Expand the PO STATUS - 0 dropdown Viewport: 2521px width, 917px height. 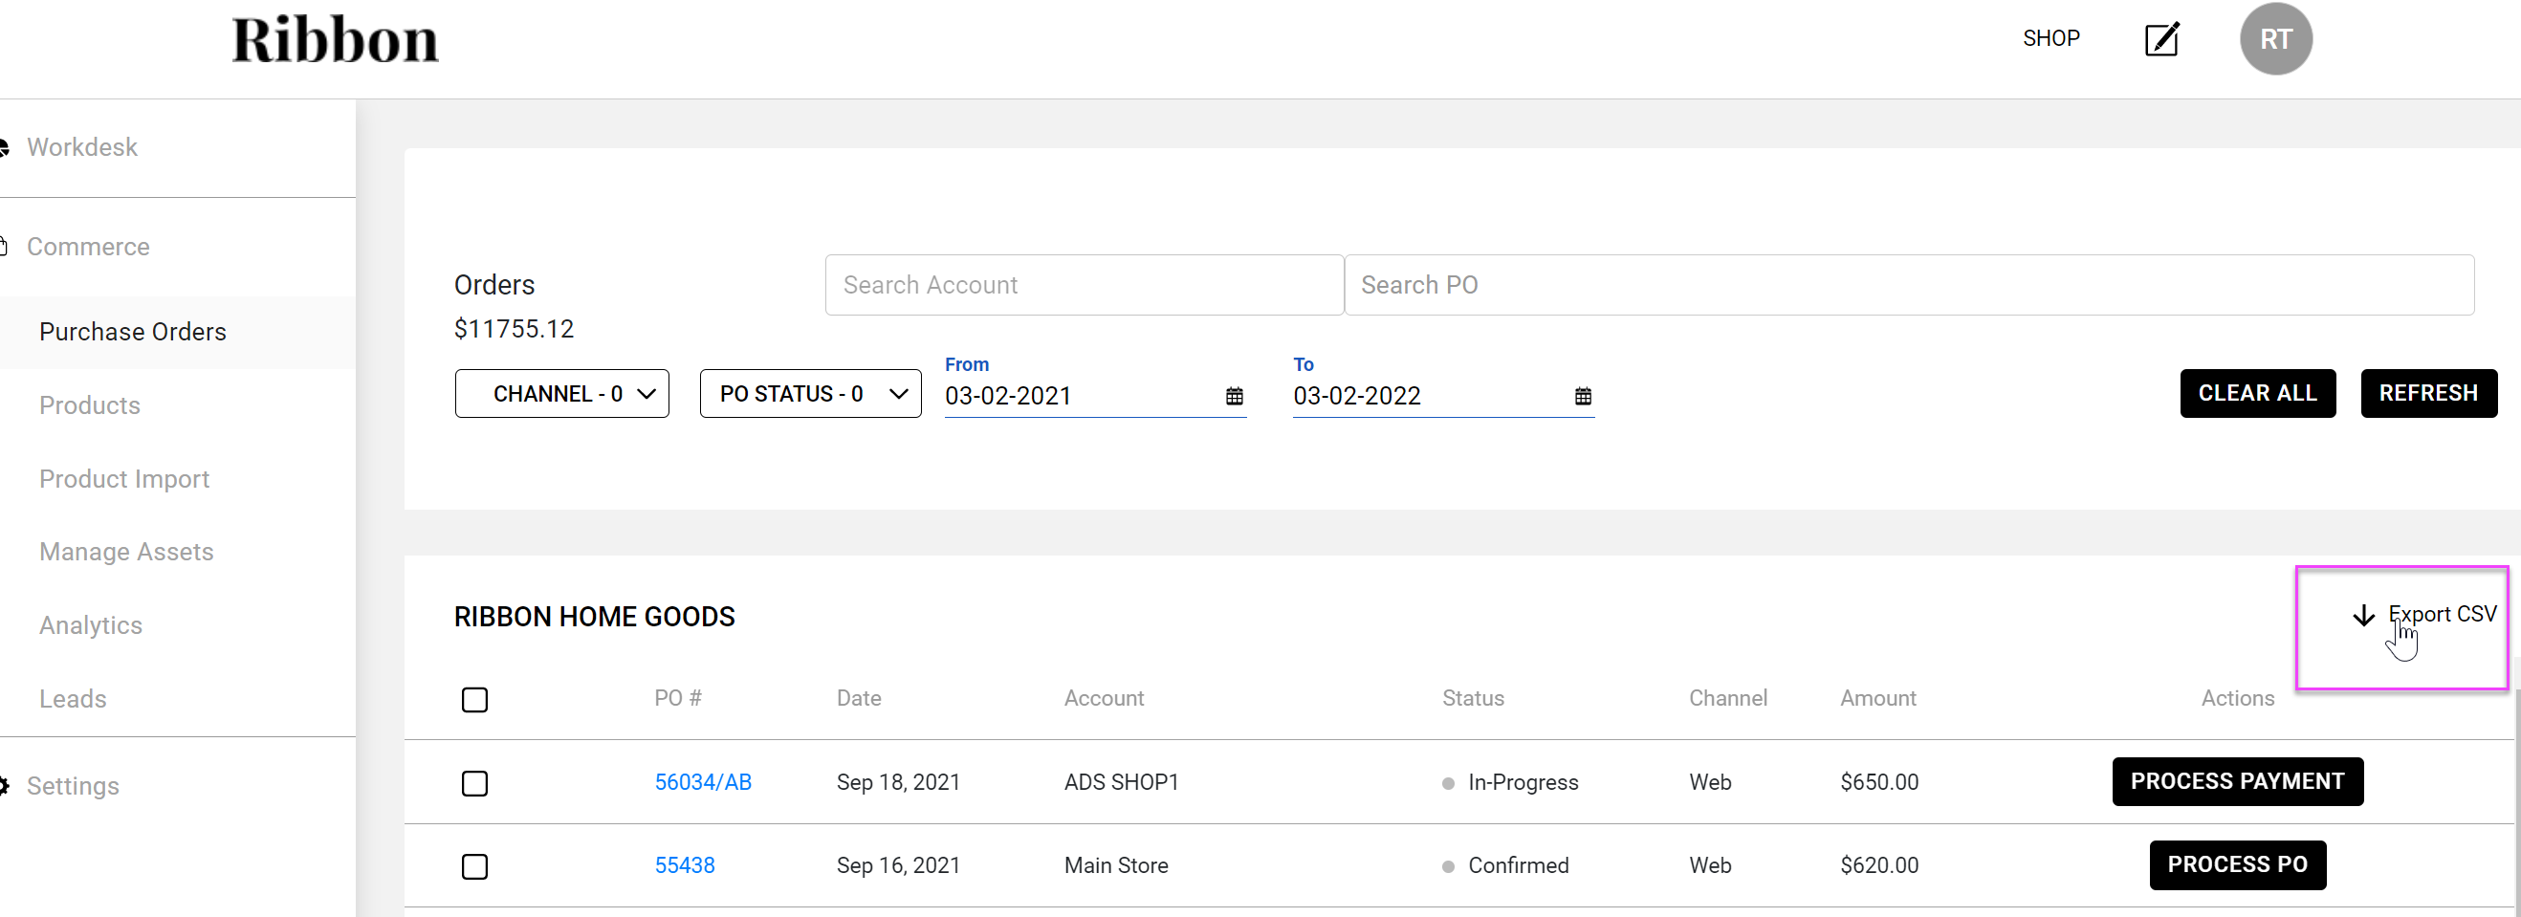tap(810, 393)
